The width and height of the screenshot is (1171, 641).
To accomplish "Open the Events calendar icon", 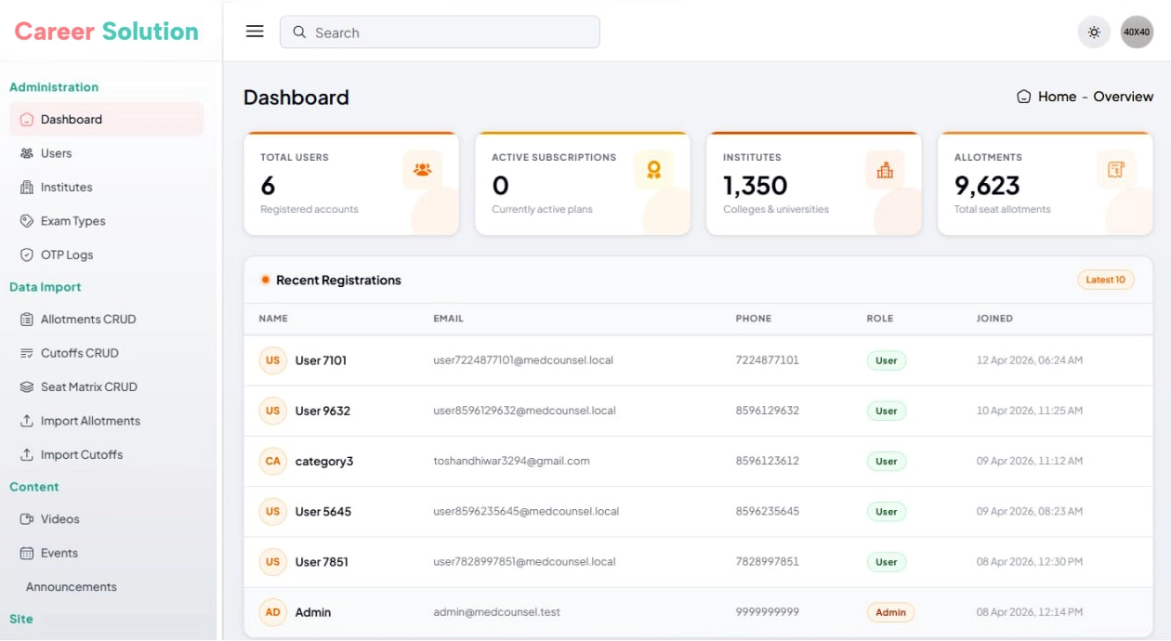I will click(25, 553).
